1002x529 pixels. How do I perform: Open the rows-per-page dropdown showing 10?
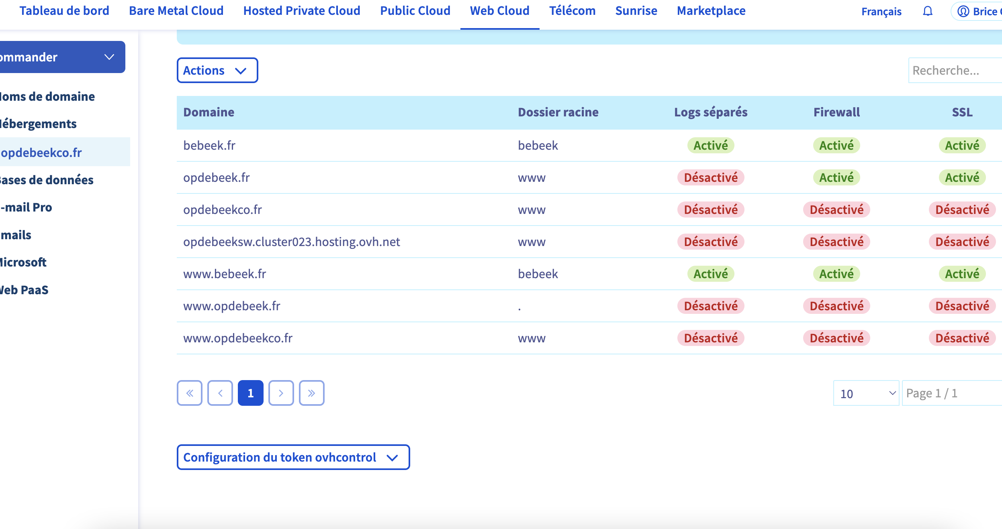pos(866,393)
